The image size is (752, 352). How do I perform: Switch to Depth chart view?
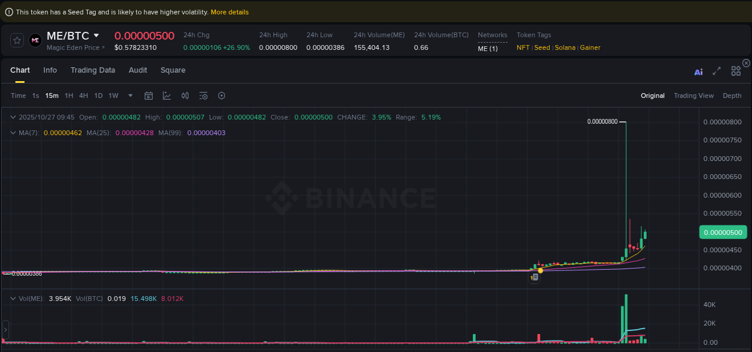coord(732,96)
